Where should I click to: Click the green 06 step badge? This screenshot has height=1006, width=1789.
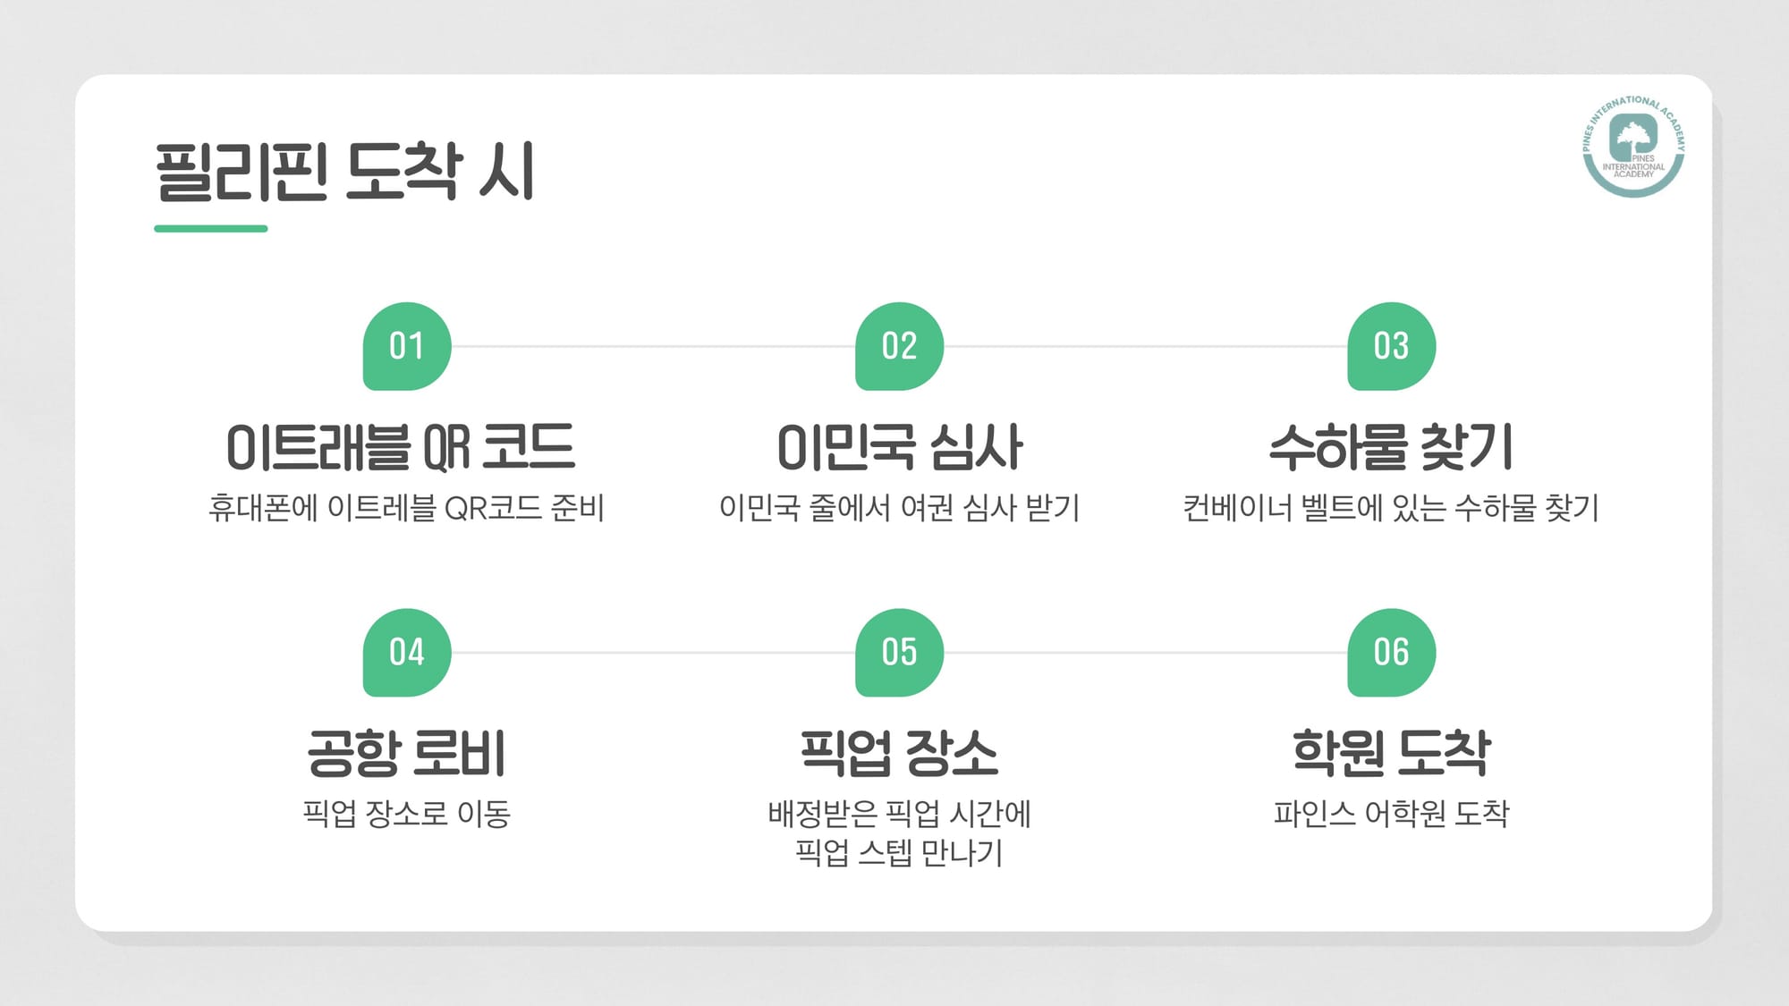click(1391, 653)
